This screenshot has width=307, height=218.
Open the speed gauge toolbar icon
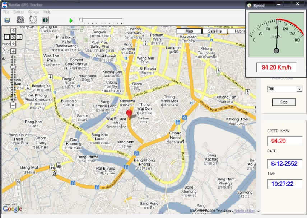33,20
